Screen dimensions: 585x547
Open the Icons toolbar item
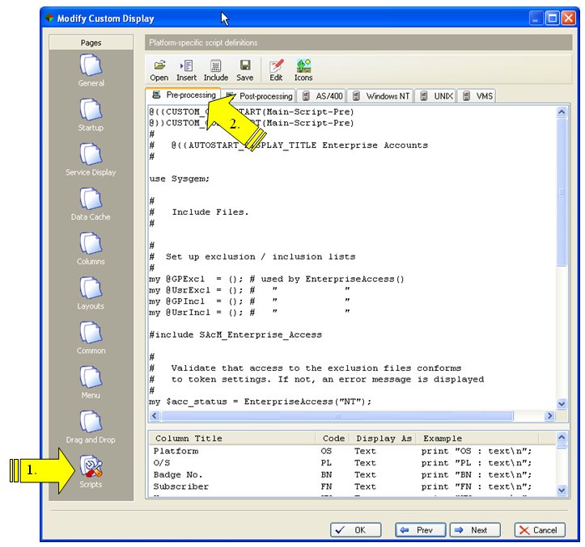(x=303, y=69)
